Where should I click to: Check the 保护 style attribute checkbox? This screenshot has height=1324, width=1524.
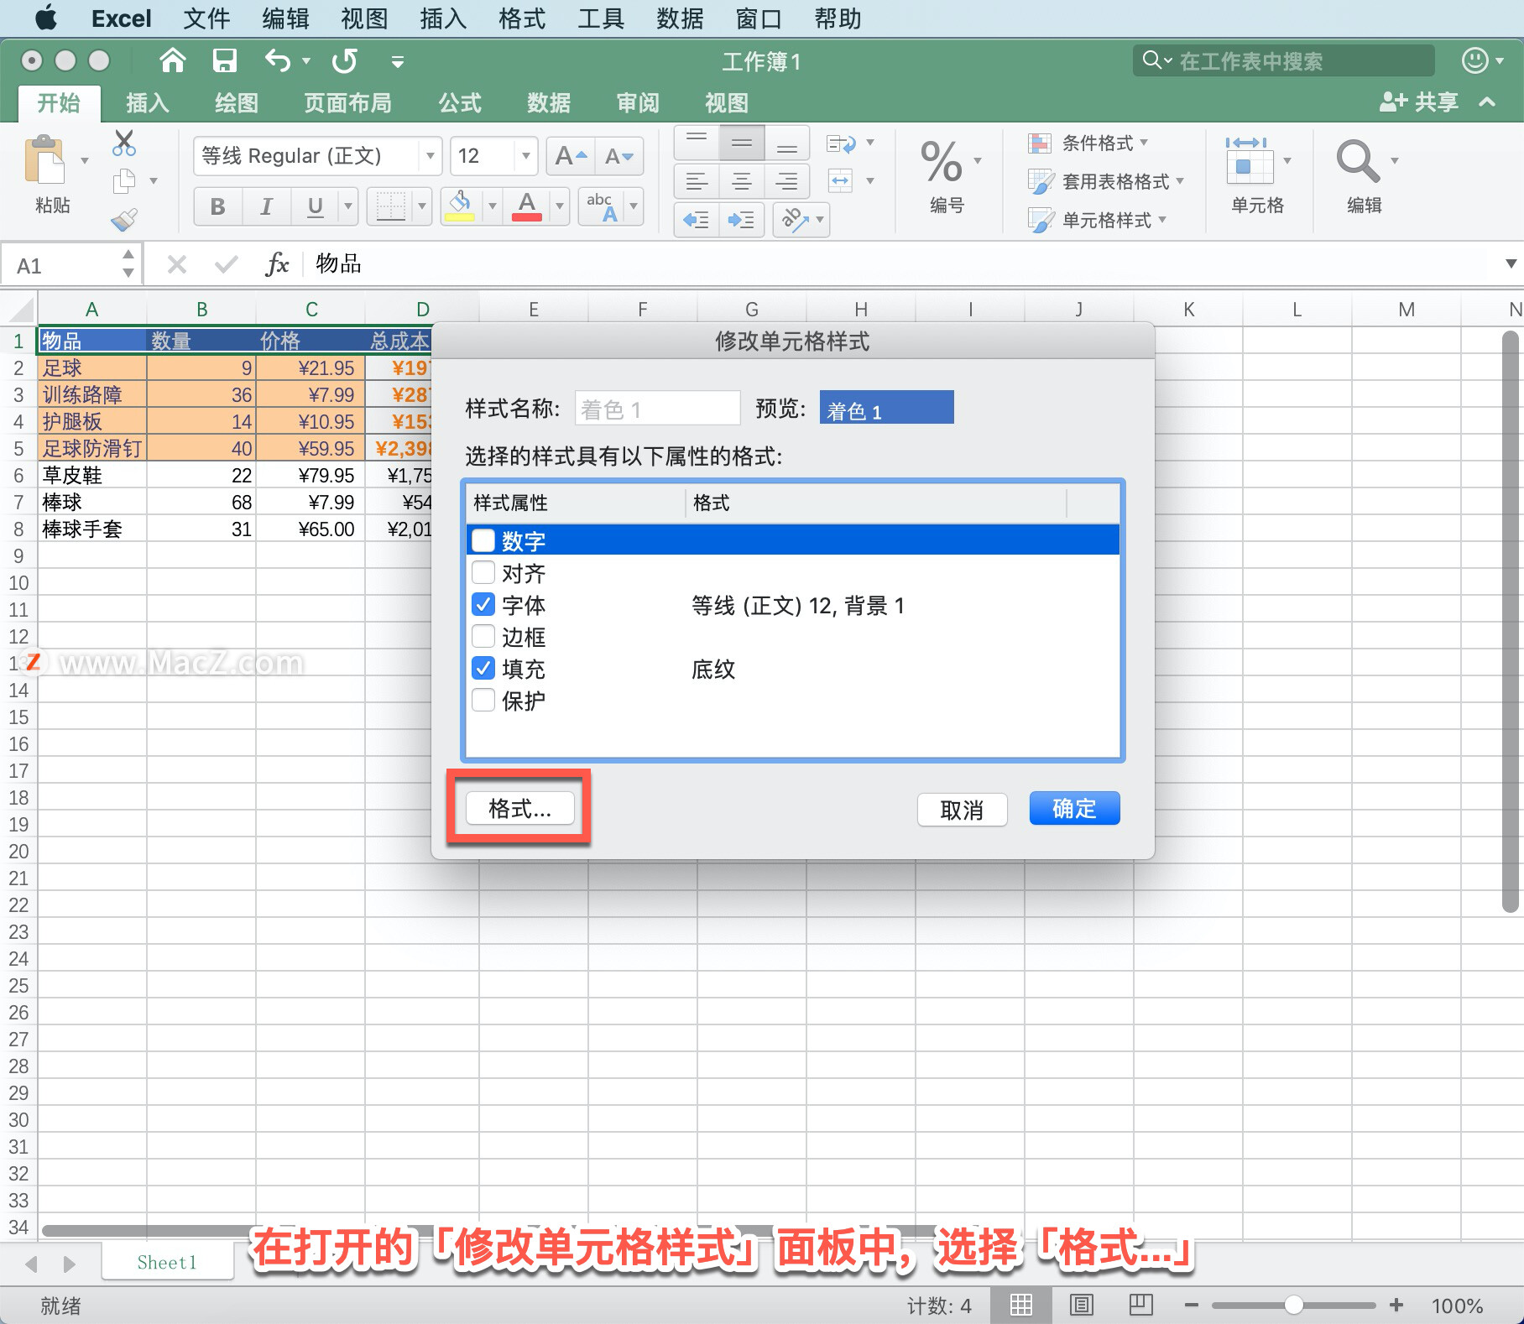[483, 700]
